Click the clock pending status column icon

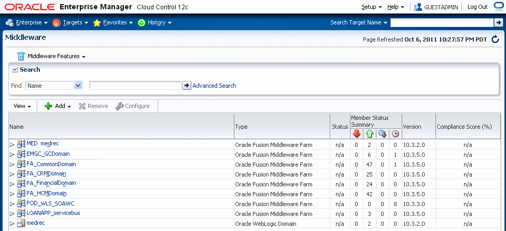tap(395, 133)
